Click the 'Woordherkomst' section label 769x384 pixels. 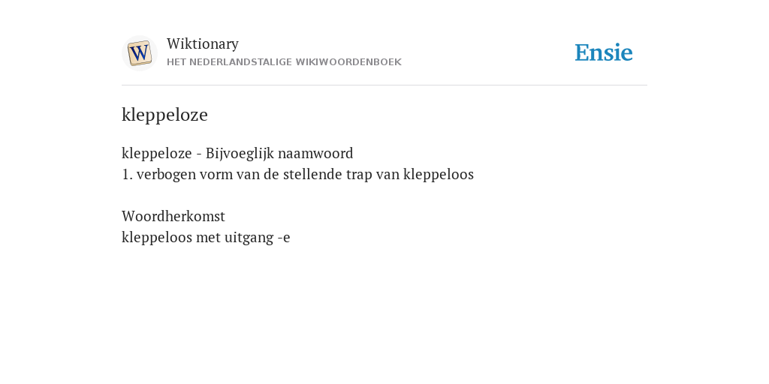click(173, 217)
